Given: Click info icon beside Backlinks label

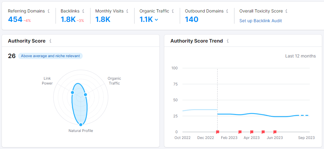Looking at the screenshot, I should coord(83,11).
